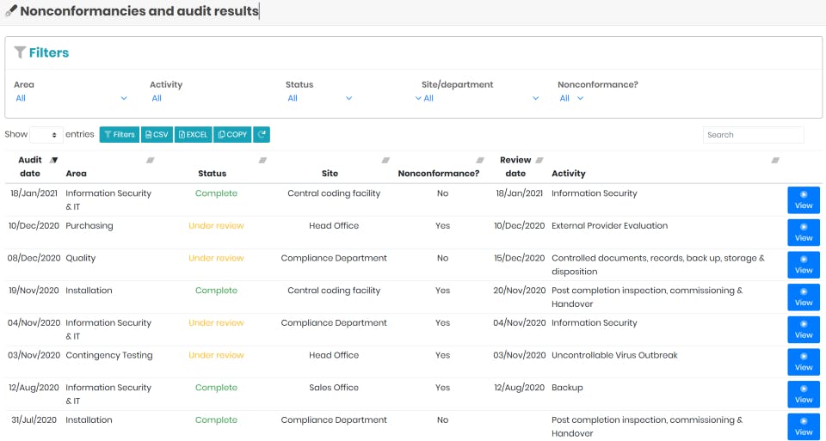Image resolution: width=826 pixels, height=441 pixels.
Task: Click 'Complete' status in 18/Jan/2021 row
Action: pos(216,193)
